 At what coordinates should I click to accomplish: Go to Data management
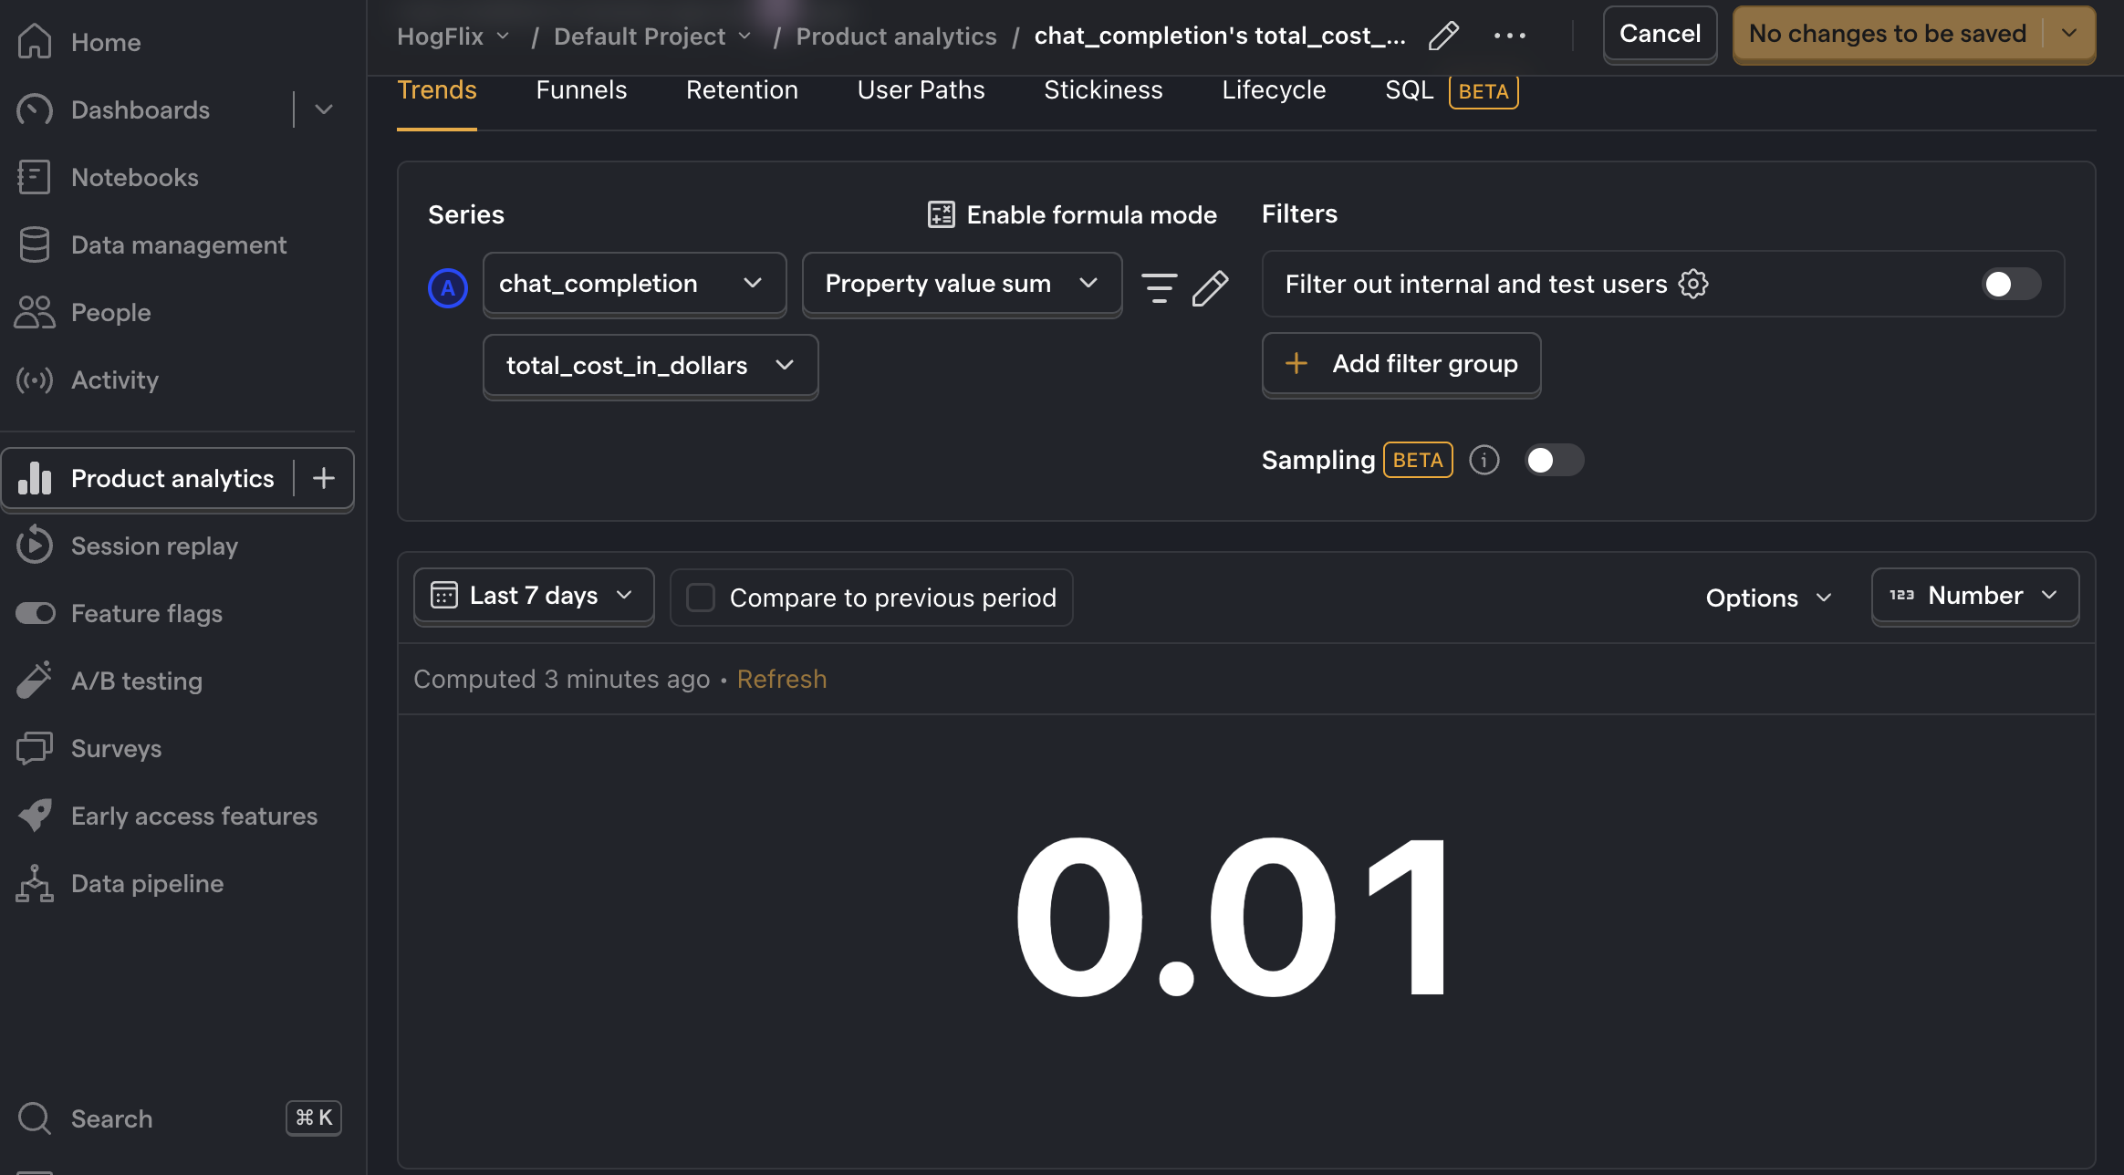point(178,244)
